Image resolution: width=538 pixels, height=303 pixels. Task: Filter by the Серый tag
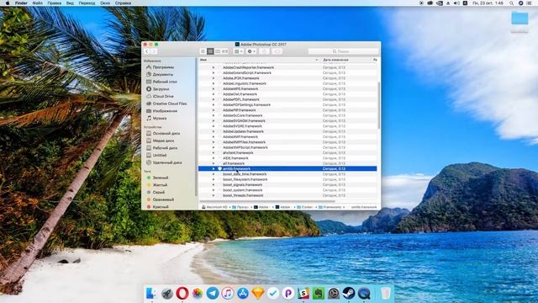click(x=156, y=193)
